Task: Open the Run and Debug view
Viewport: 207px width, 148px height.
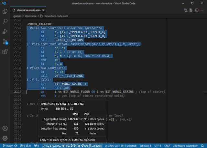Action: [5, 31]
